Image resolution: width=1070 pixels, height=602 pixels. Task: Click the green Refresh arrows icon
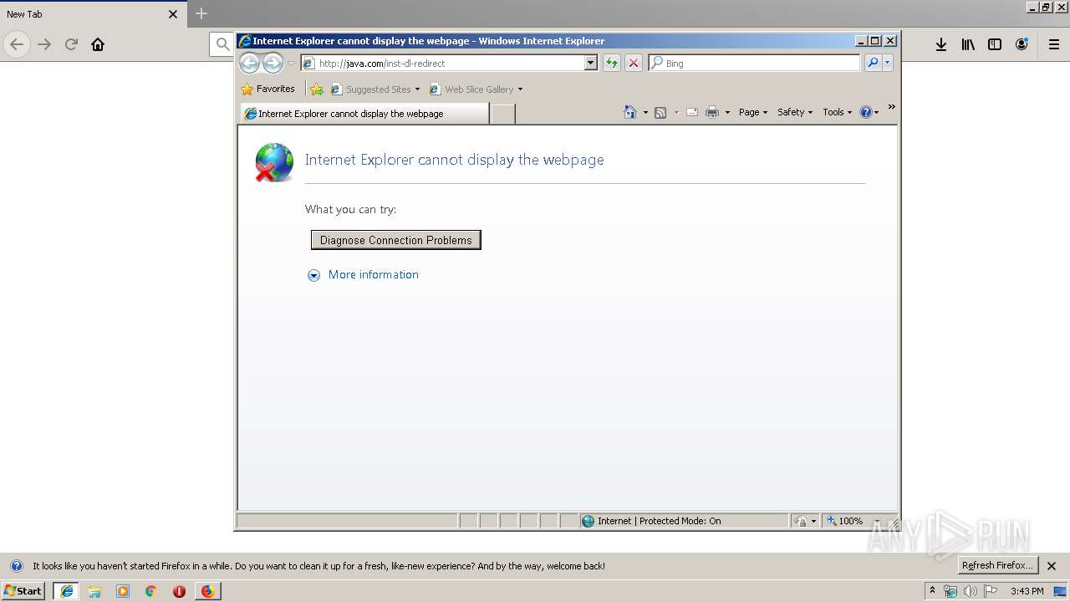click(612, 63)
